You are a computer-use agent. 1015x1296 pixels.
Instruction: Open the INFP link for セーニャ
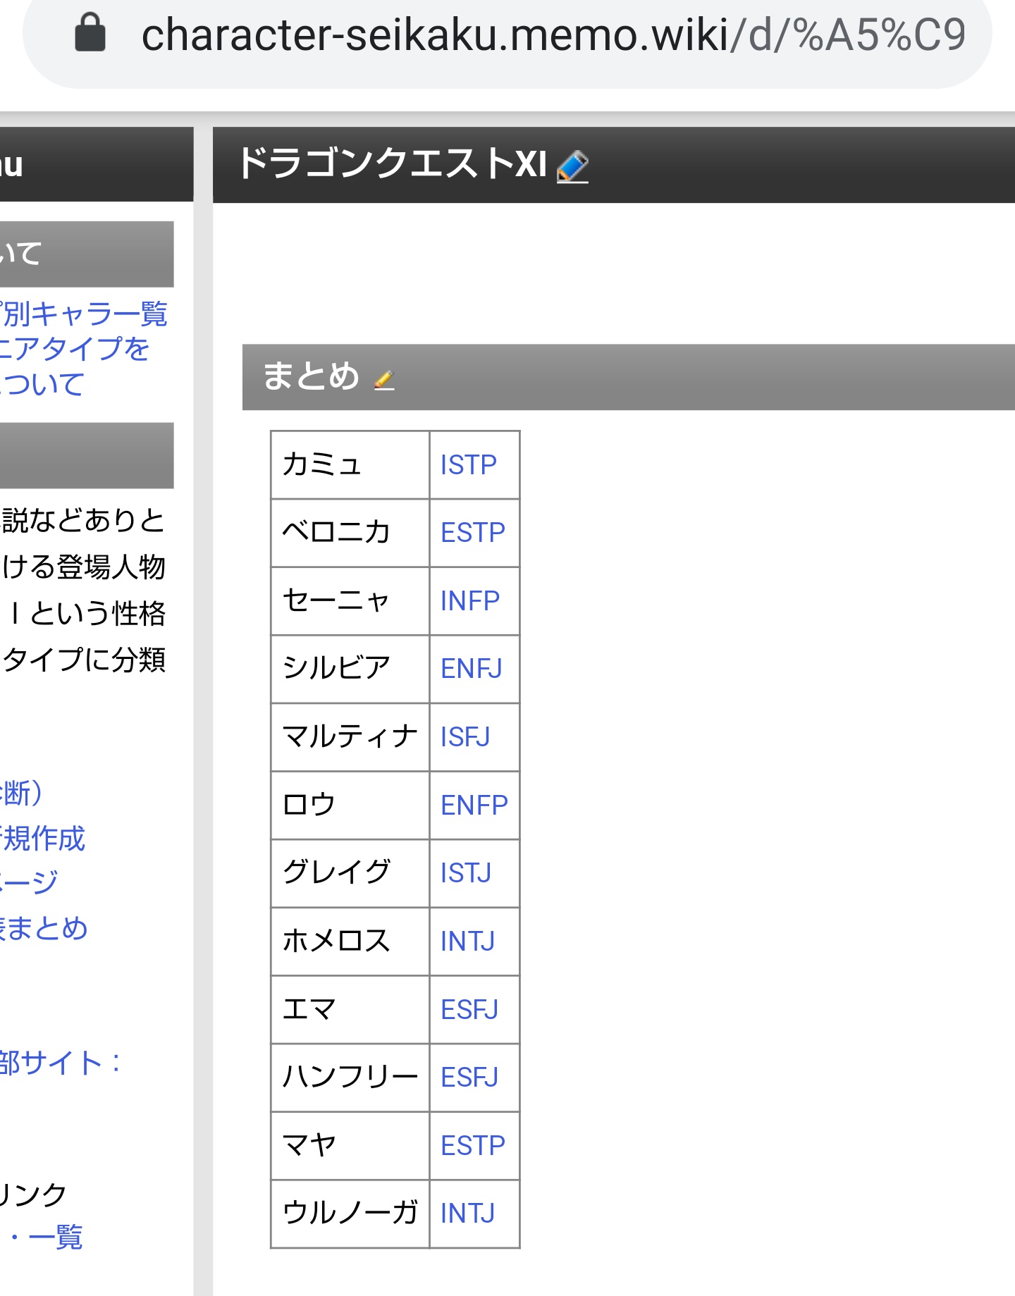point(469,601)
